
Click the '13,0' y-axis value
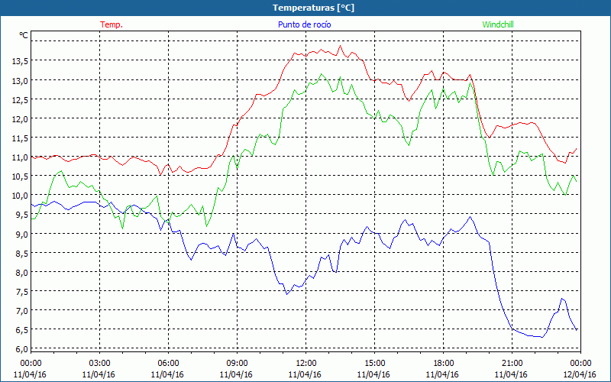point(20,81)
